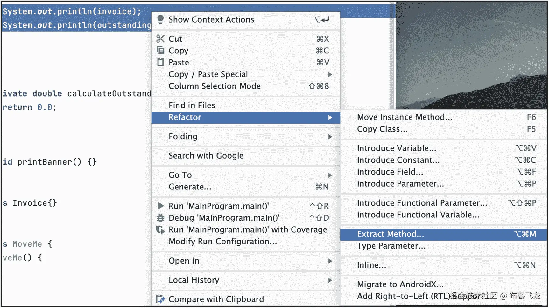The height and width of the screenshot is (308, 549).
Task: Choose Introduce Variable menu entry
Action: click(397, 148)
